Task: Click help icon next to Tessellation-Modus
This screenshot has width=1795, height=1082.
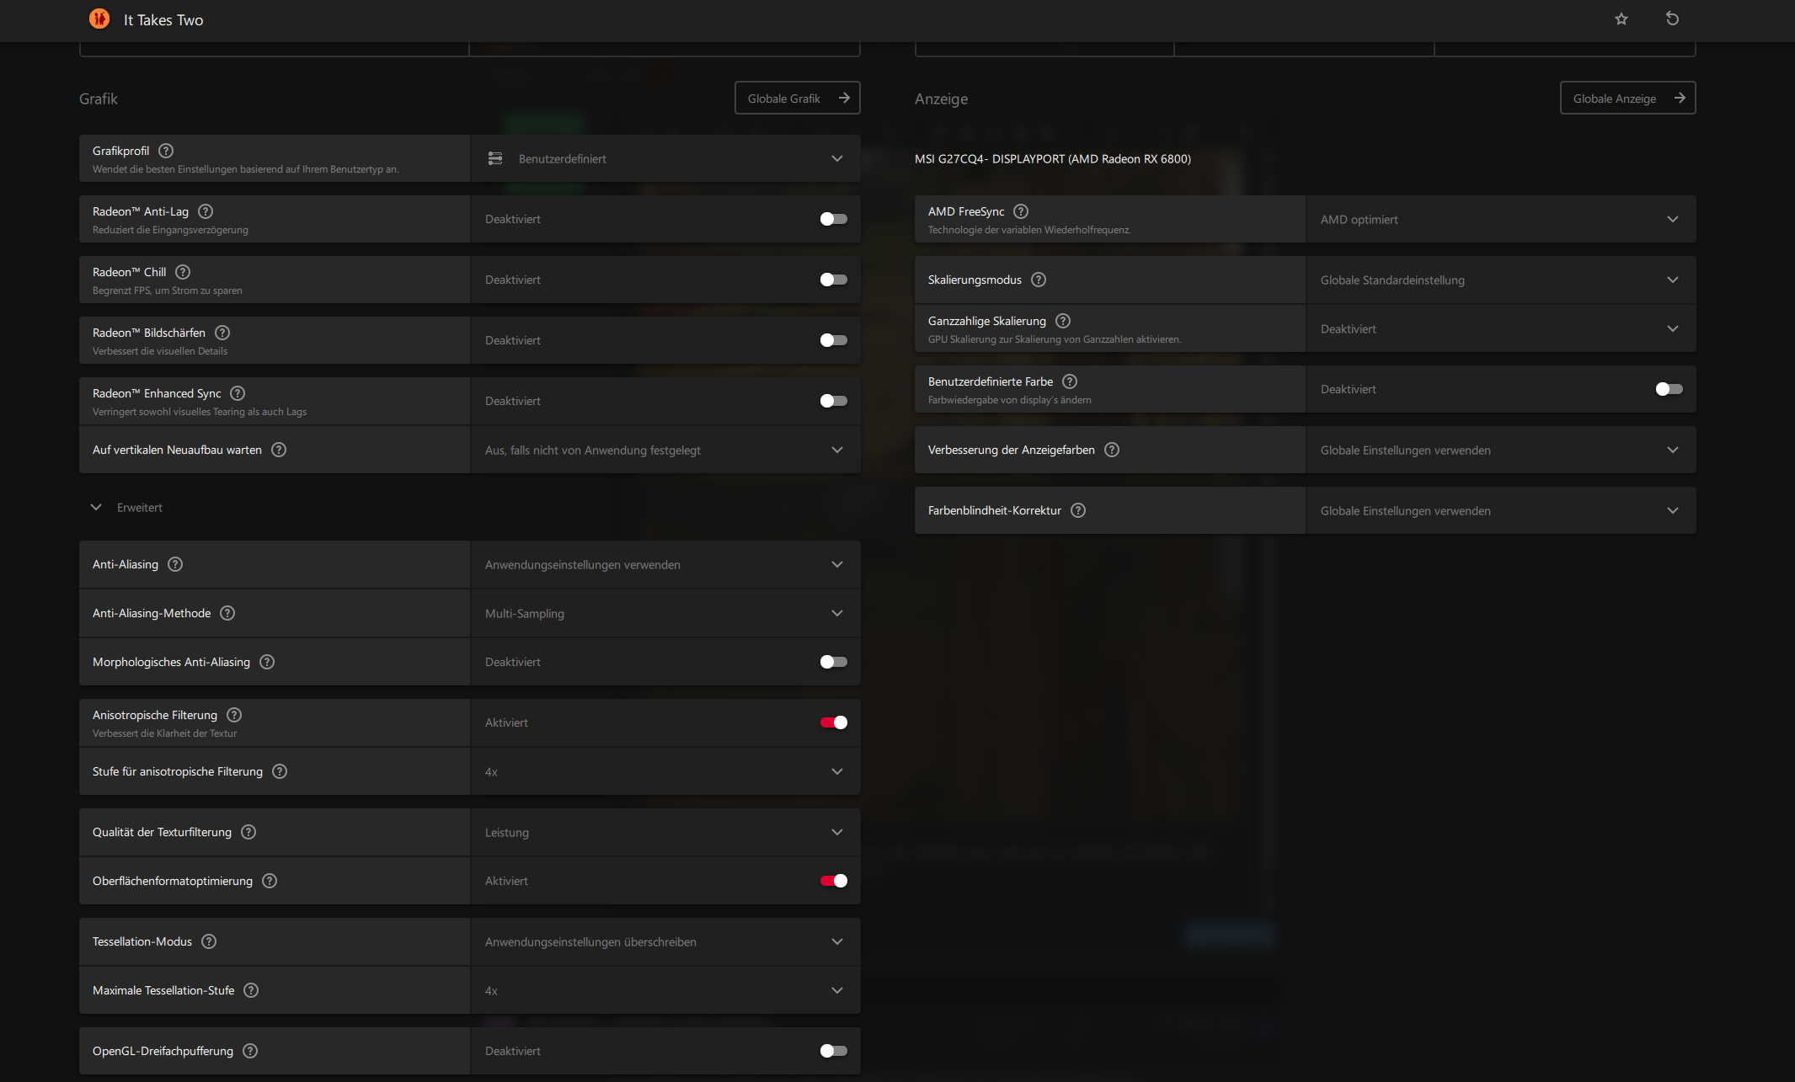Action: click(209, 941)
